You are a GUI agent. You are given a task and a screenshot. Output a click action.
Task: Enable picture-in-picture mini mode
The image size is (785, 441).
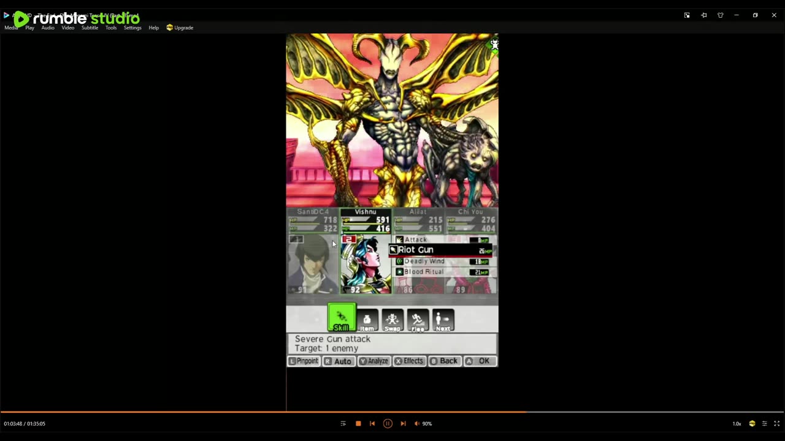coord(687,15)
